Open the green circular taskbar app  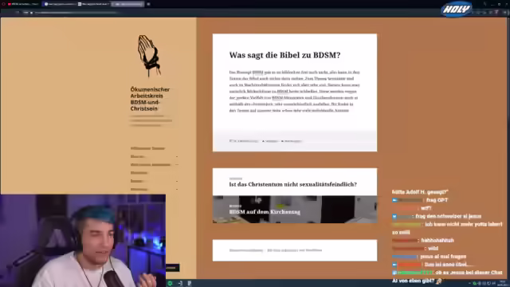[170, 284]
